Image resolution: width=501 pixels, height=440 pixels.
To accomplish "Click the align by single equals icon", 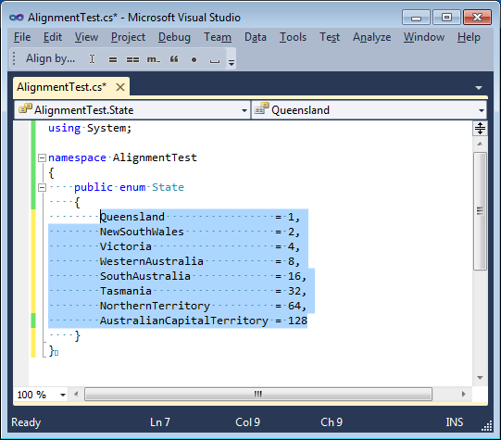I will (x=113, y=59).
